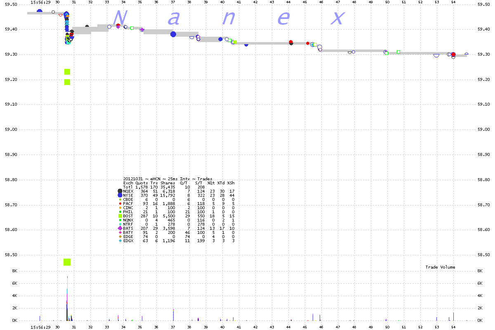Click the 'Exch' column header
495x330 pixels.
[128, 183]
